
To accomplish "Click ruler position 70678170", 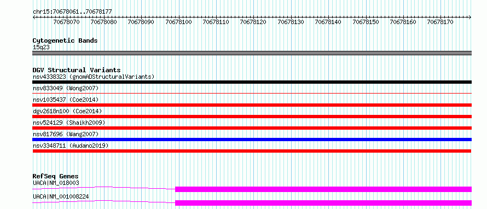I will (x=440, y=22).
